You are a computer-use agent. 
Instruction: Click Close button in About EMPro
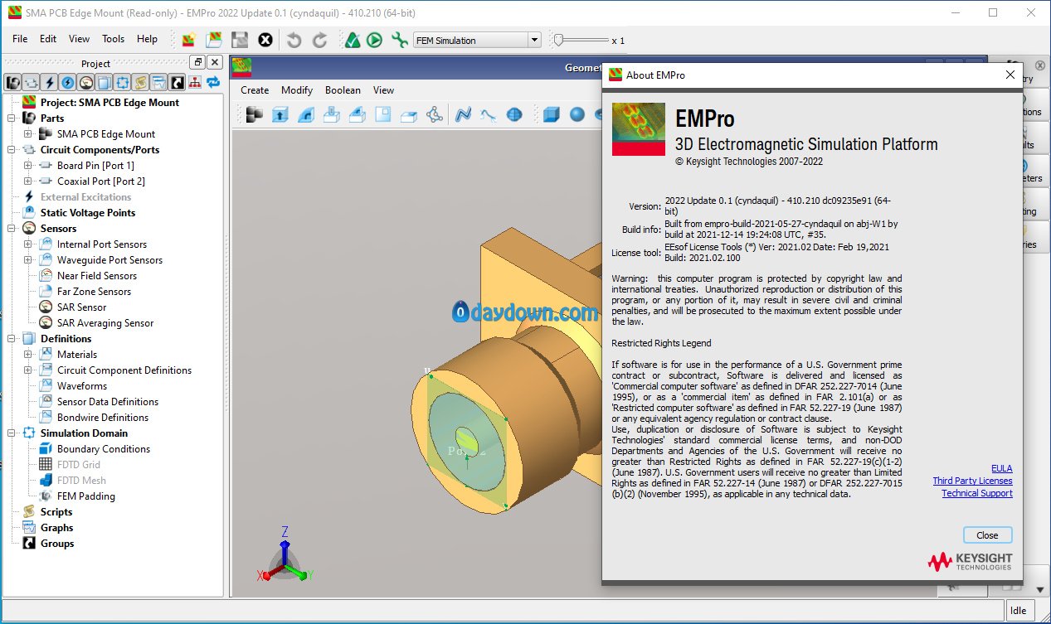coord(987,535)
